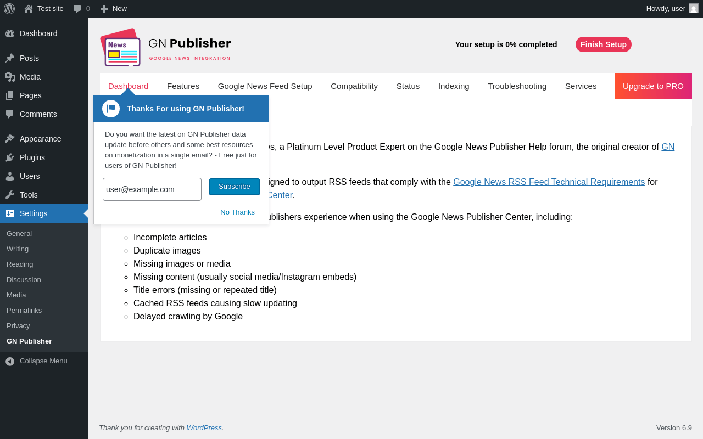
Task: Open Media settings submenu item
Action: pyautogui.click(x=16, y=295)
